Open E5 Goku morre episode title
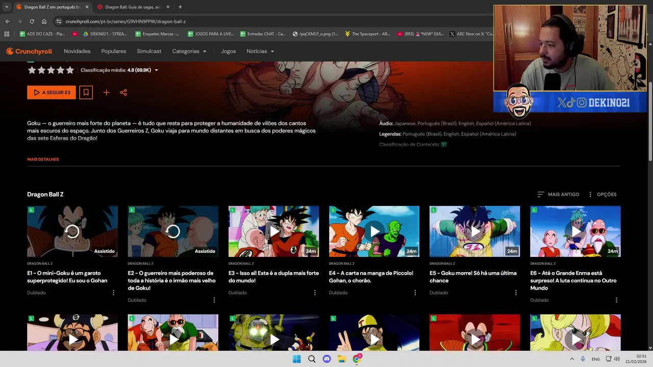The width and height of the screenshot is (653, 367). pos(473,277)
